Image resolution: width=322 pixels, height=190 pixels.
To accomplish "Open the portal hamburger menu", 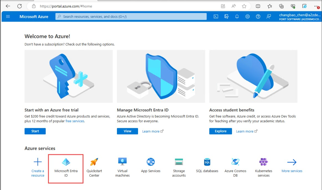I will tap(7, 16).
